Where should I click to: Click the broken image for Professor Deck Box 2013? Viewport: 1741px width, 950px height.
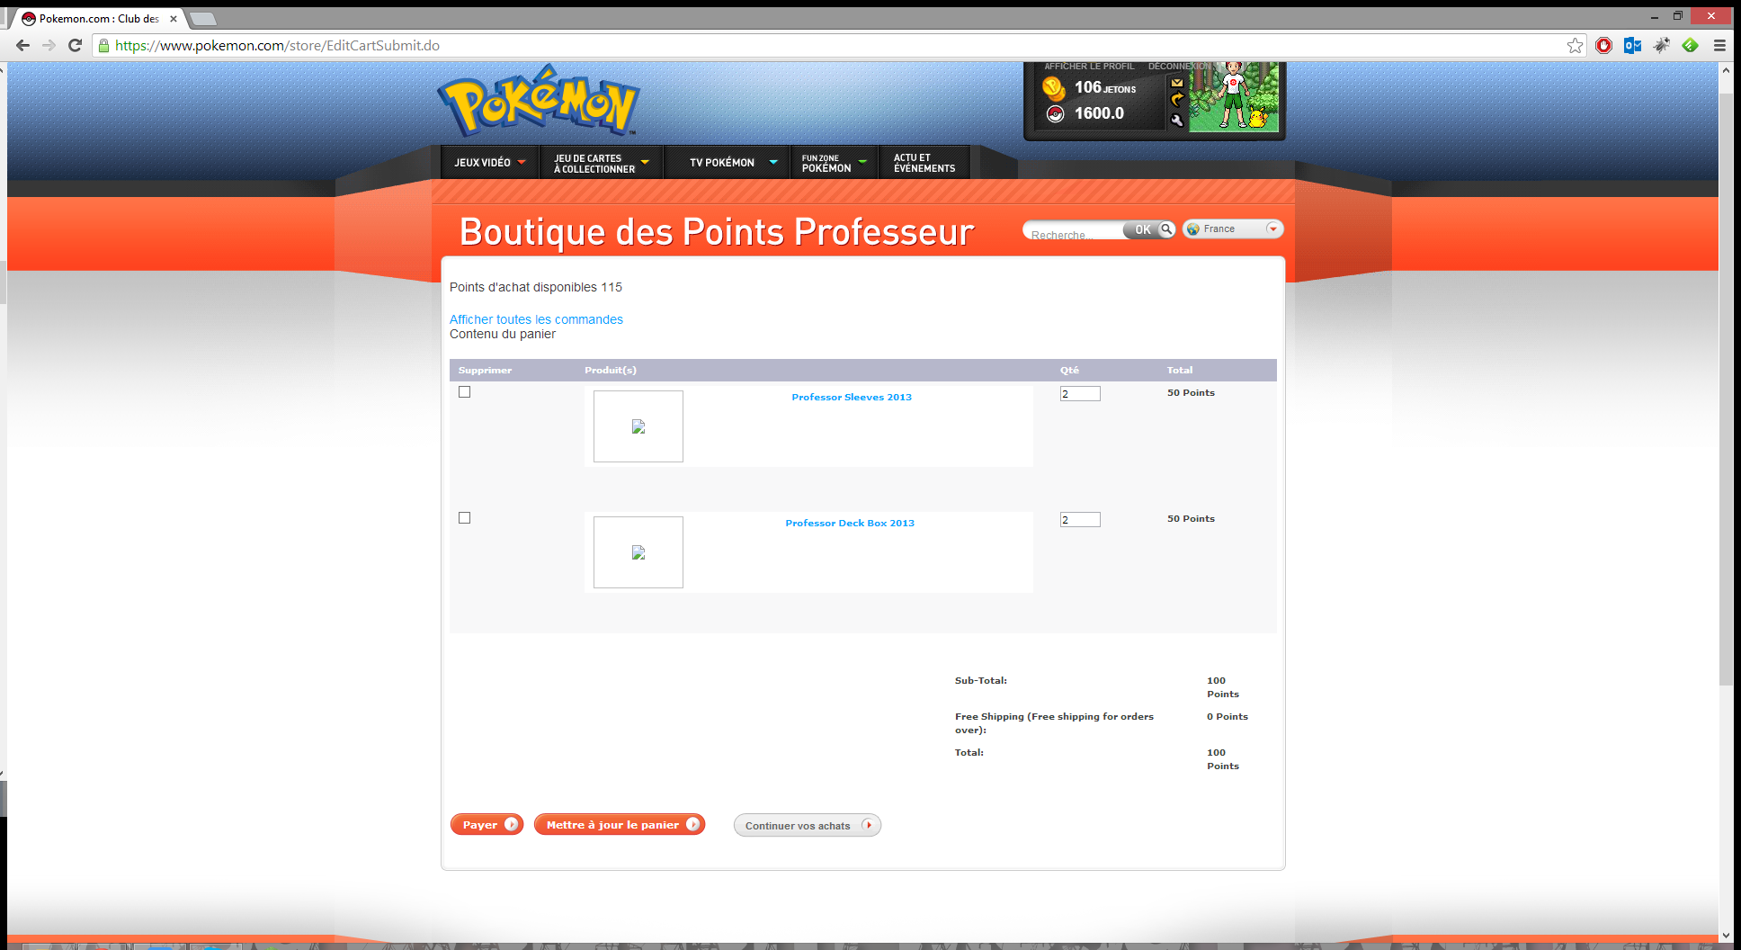(x=638, y=552)
